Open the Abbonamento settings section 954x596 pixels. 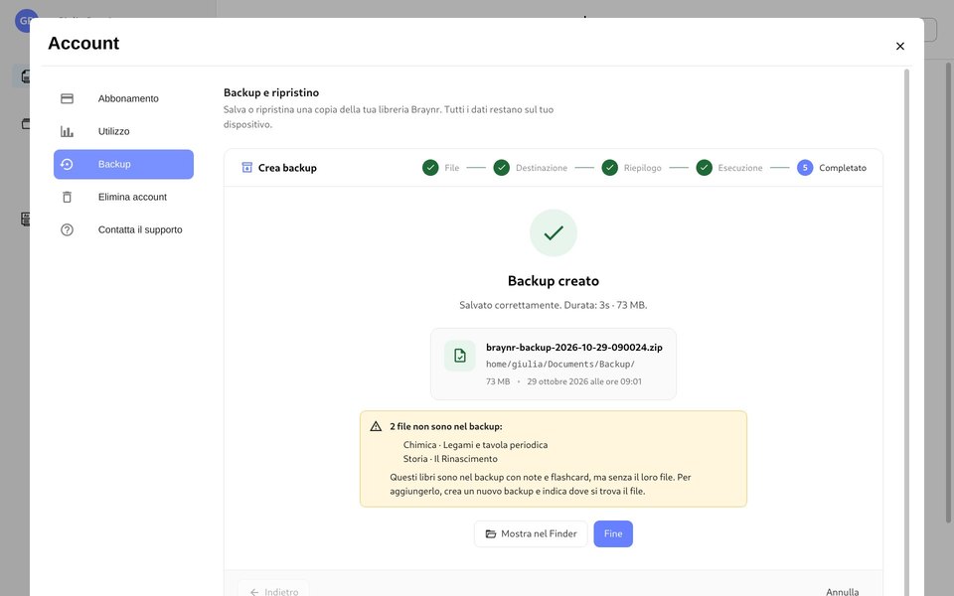[123, 98]
